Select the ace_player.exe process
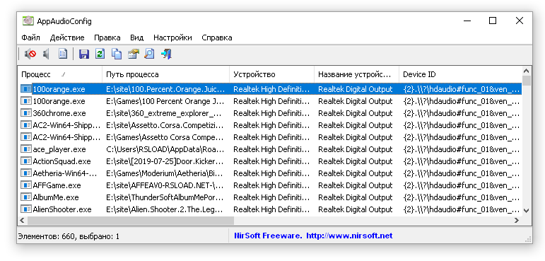545x261 pixels. [59, 149]
